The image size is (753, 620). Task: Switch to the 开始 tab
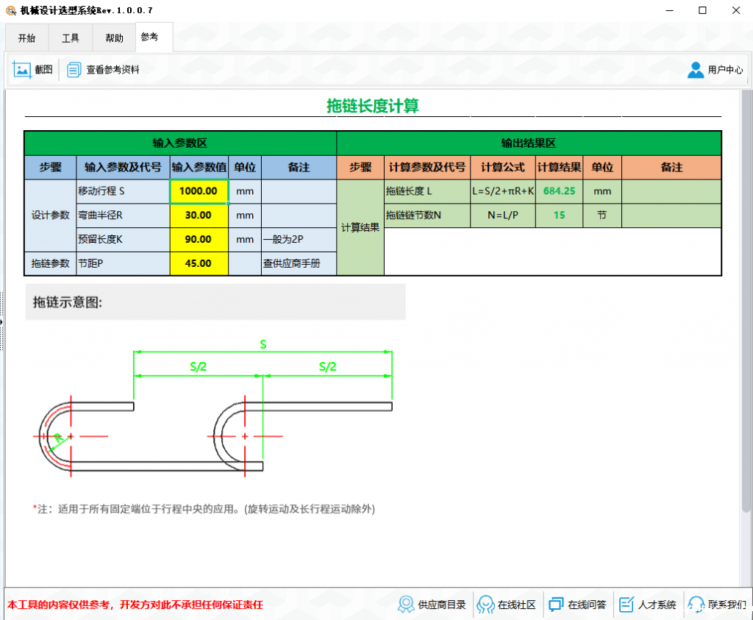tap(26, 38)
